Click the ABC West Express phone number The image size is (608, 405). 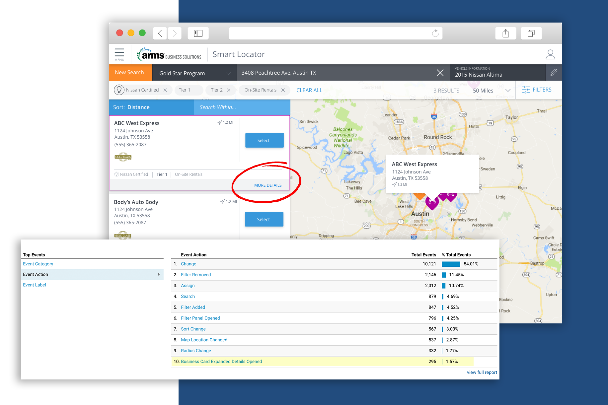130,145
